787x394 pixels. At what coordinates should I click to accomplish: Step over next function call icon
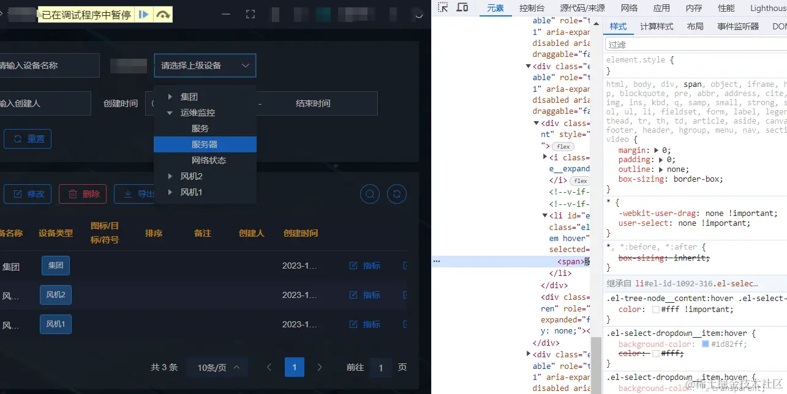coord(162,14)
